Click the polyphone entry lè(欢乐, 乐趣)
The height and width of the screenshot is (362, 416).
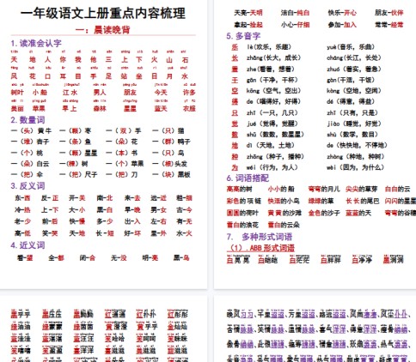[269, 47]
